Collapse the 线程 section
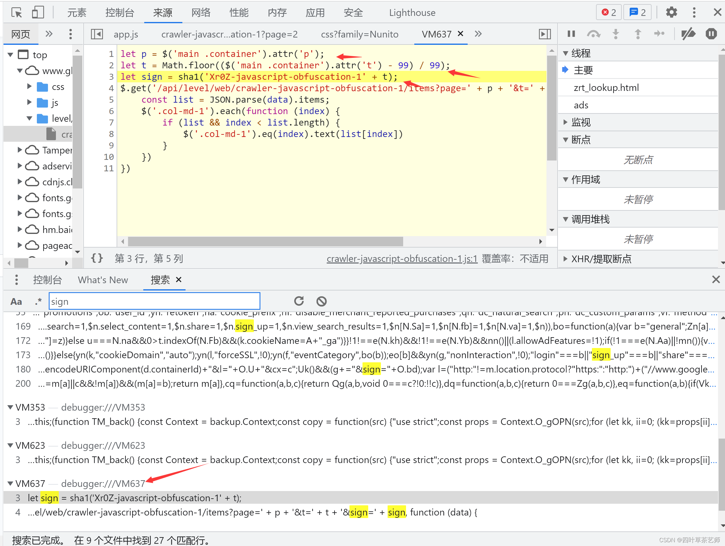Viewport: 725px width, 546px height. tap(566, 53)
